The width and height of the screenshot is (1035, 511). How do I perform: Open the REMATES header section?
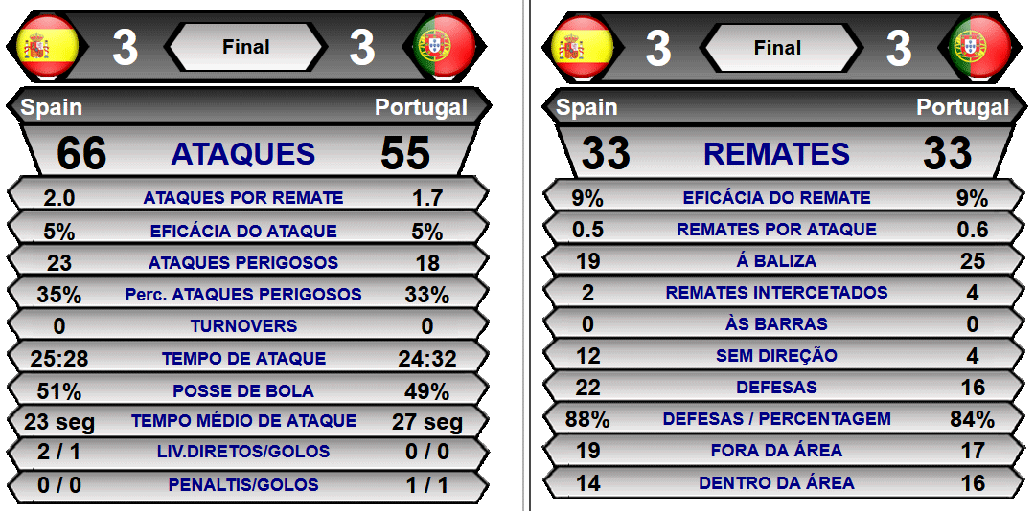[776, 153]
